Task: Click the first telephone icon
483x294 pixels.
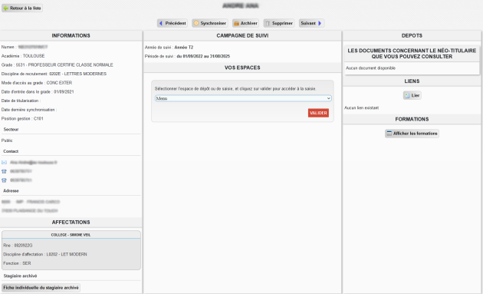Action: 4,171
